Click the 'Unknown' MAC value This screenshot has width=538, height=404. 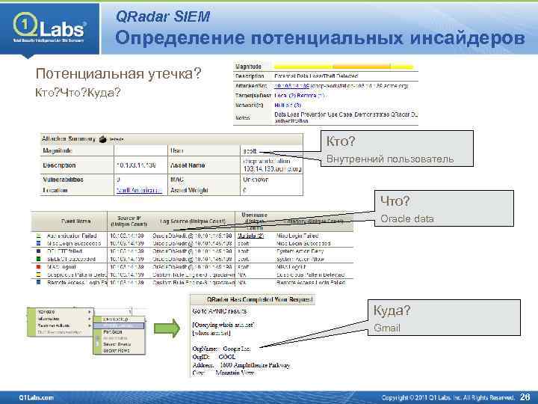tap(256, 180)
